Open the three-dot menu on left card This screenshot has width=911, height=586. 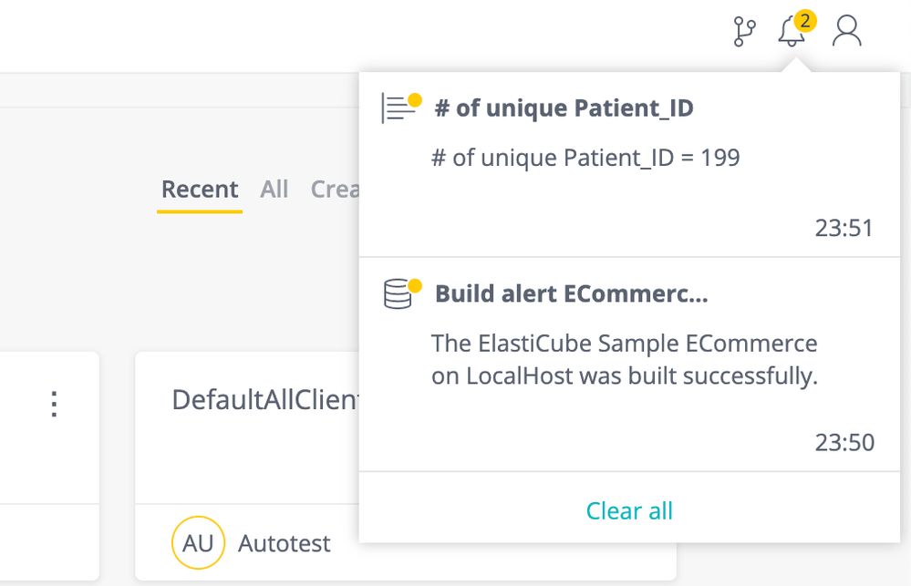[54, 404]
